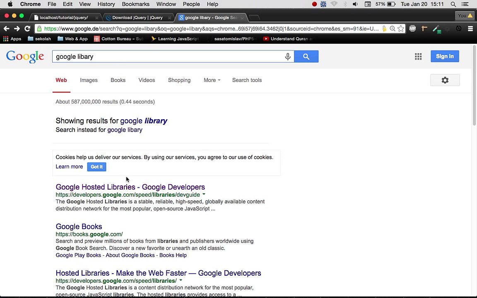
Task: Open the Chrome History menu
Action: pos(106,4)
